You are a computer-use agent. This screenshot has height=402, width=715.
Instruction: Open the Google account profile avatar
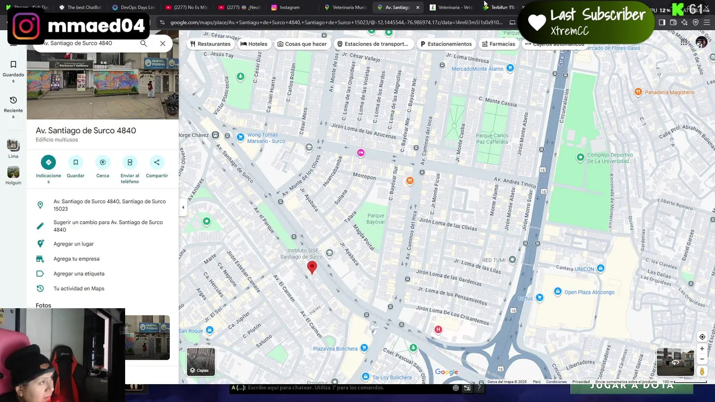pos(702,42)
